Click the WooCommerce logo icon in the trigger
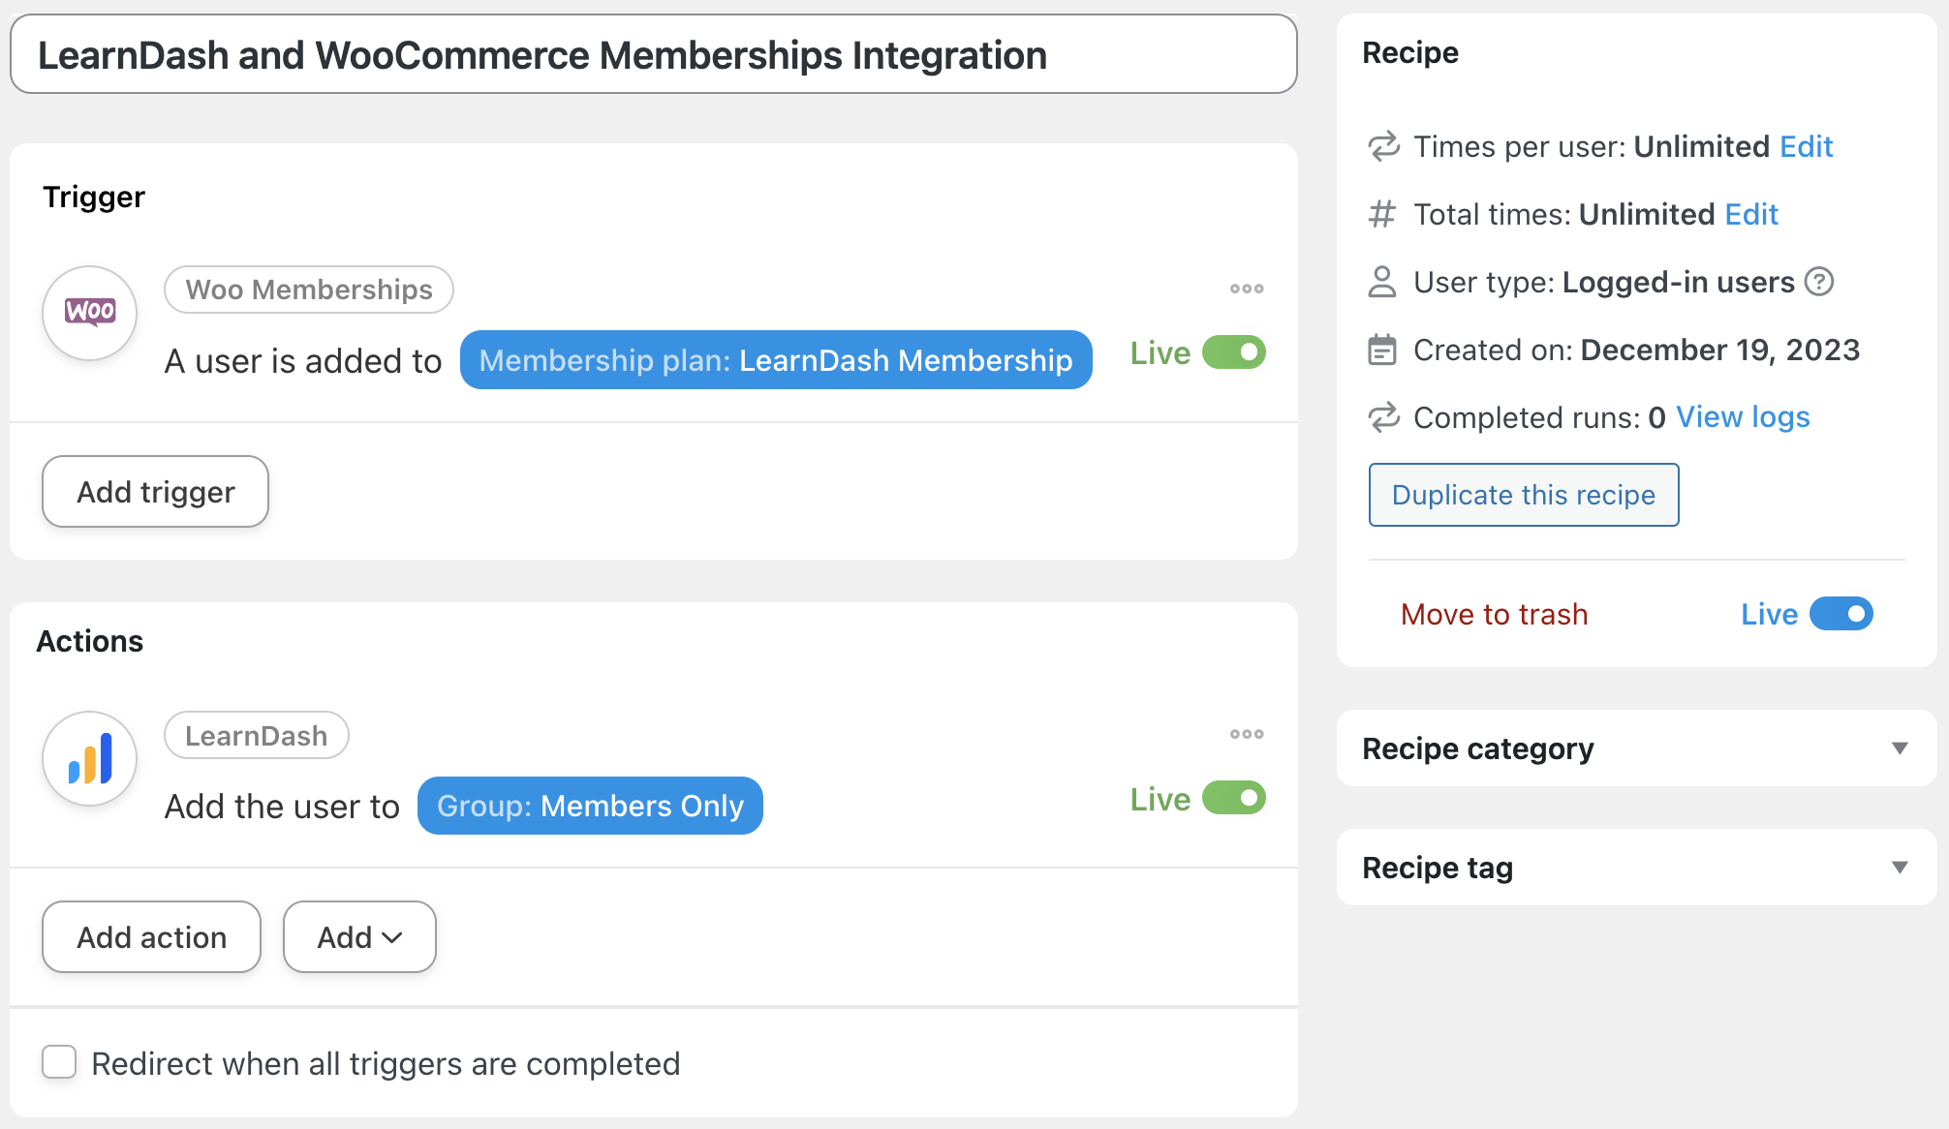The width and height of the screenshot is (1949, 1129). [x=90, y=313]
